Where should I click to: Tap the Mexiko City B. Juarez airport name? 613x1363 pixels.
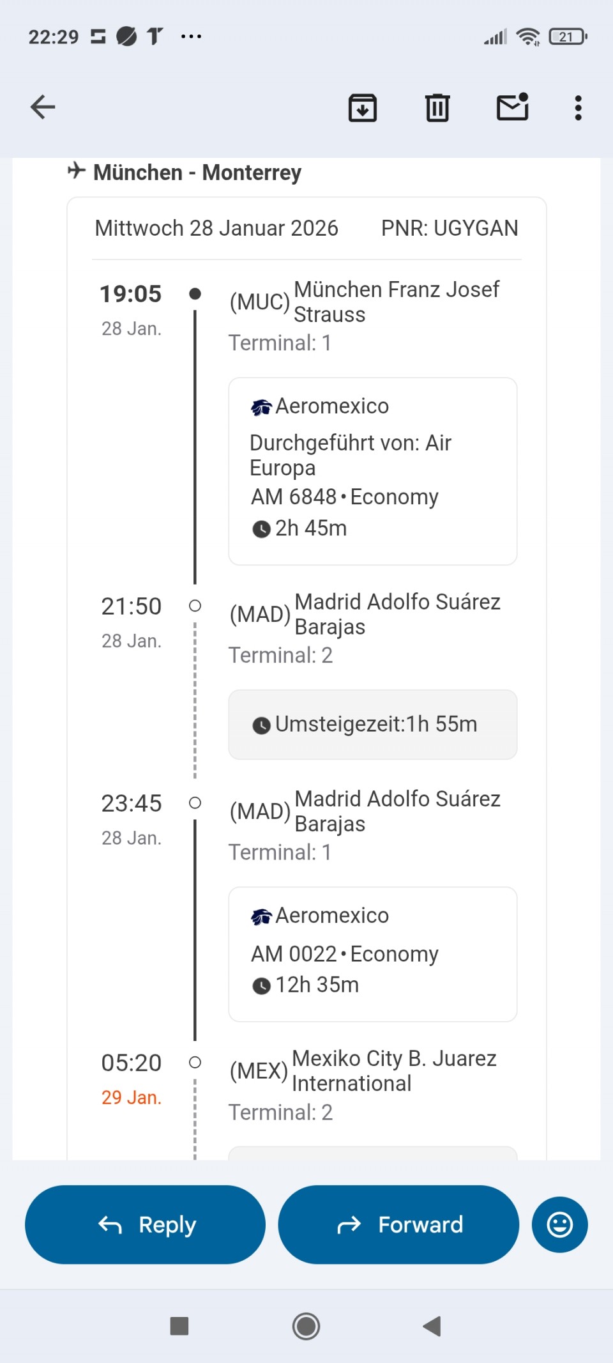click(x=393, y=1071)
